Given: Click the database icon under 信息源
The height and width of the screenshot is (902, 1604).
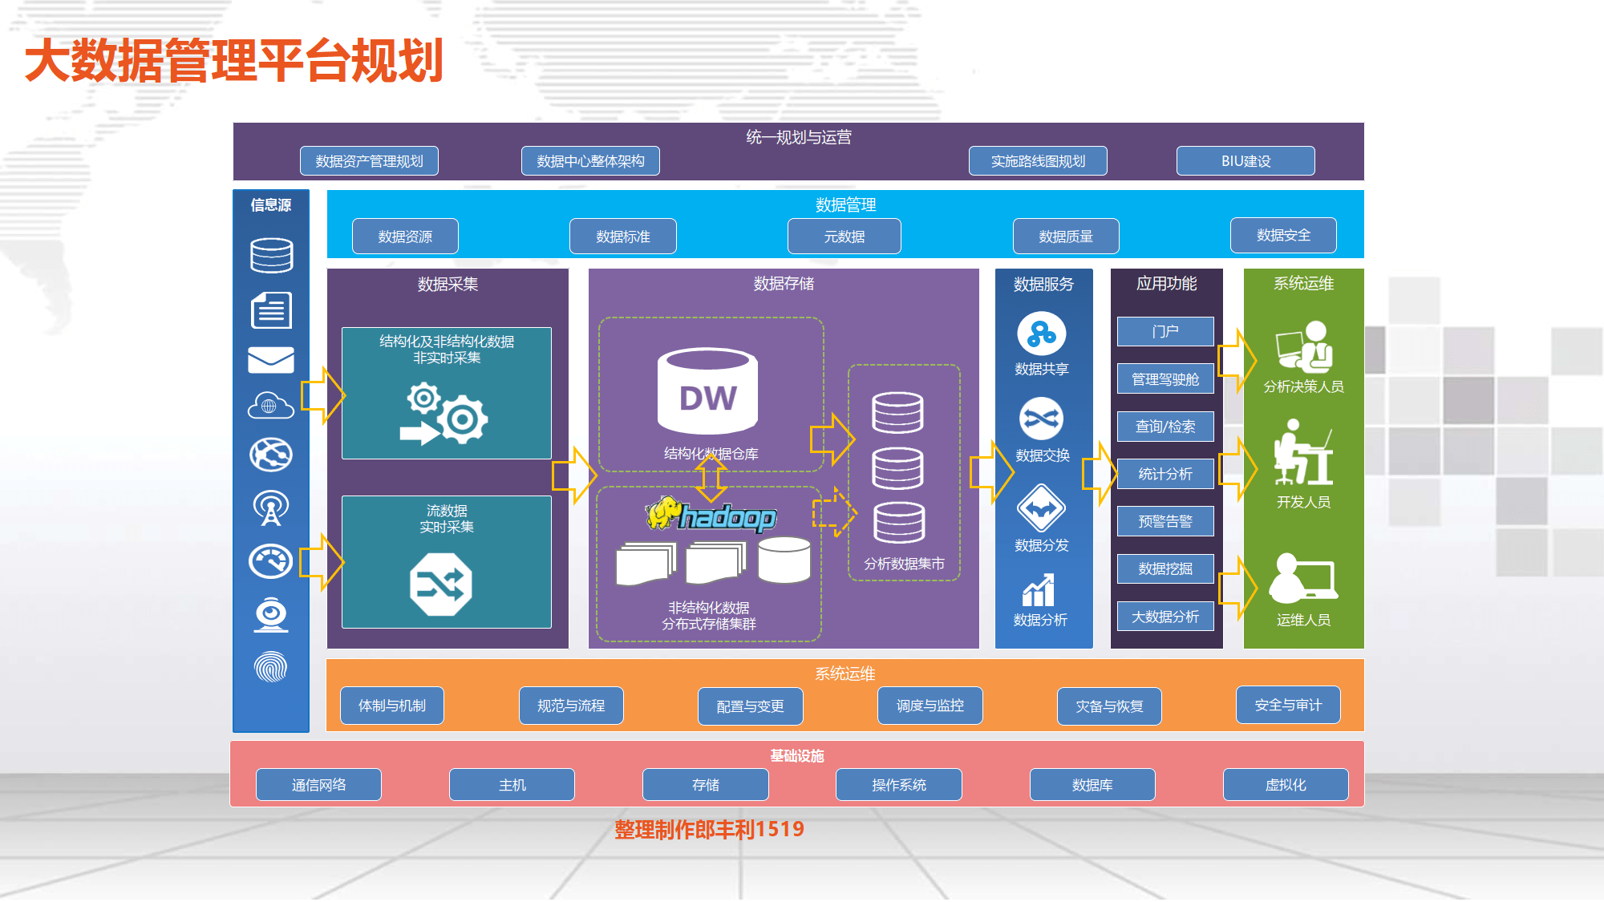Looking at the screenshot, I should pos(271,255).
